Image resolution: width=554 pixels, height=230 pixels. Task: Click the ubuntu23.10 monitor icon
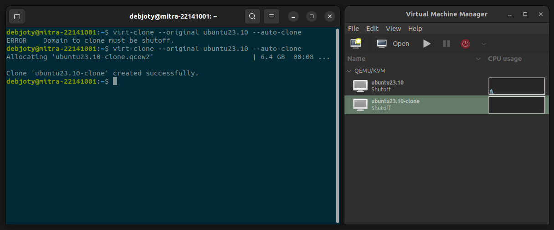click(x=360, y=86)
